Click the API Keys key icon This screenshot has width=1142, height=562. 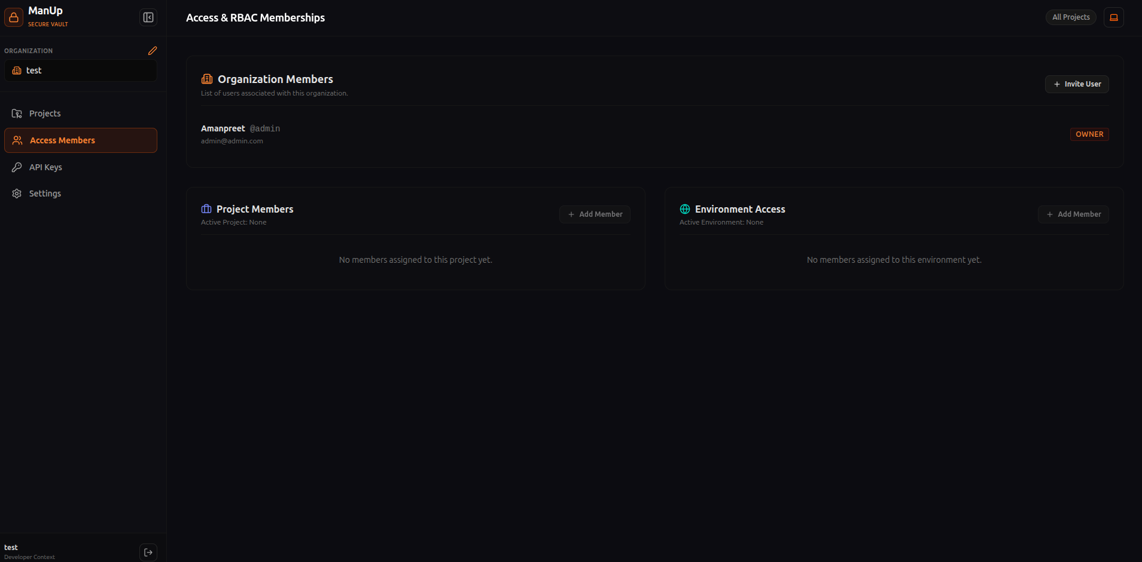(x=17, y=167)
